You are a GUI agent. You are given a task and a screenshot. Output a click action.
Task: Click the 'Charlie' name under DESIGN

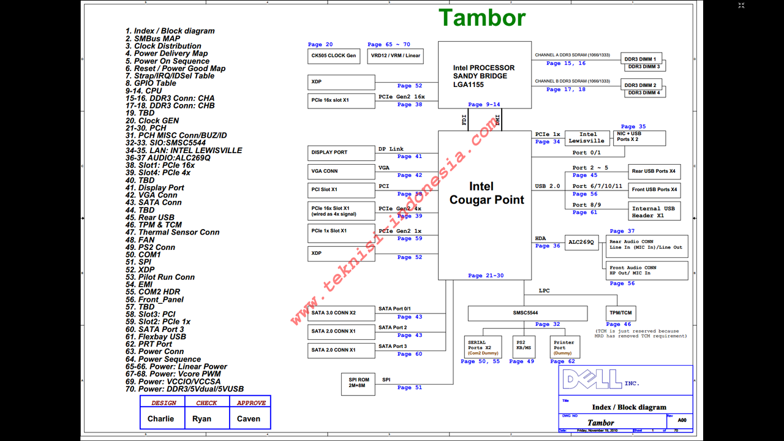[x=160, y=419]
